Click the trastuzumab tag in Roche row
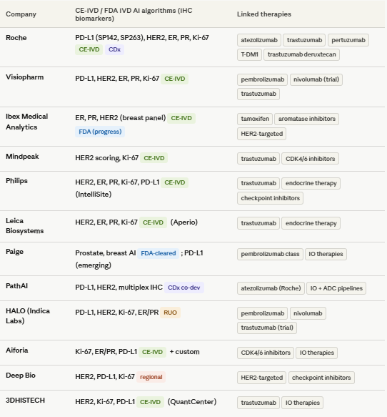This screenshot has height=417, width=387. pos(304,40)
